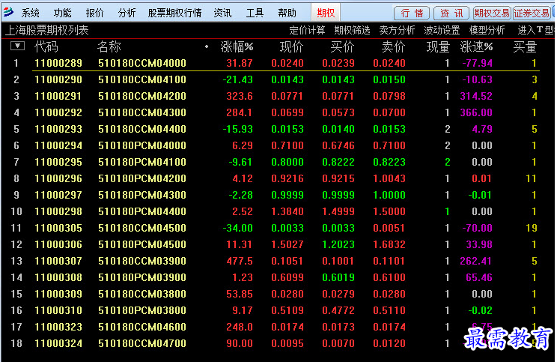This screenshot has width=557, height=362.
Task: Select option 510180CCM04700
Action: pos(142,343)
